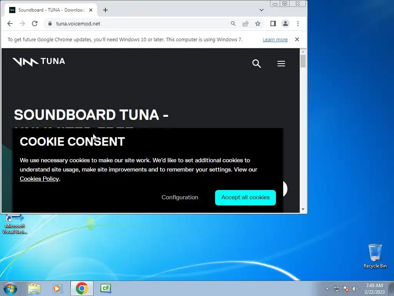
Task: Close the Soundboard - TUNA tab
Action: click(91, 10)
